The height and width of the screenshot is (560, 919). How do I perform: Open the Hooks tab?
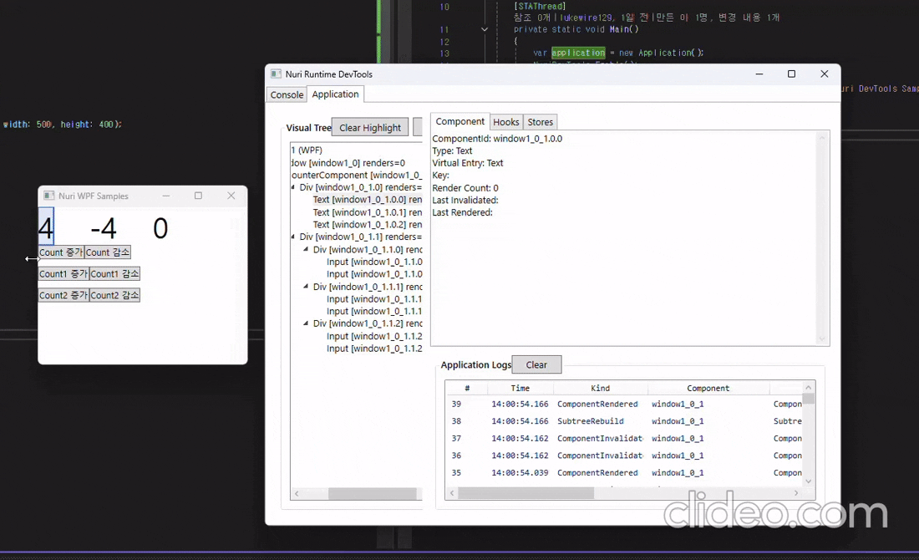click(x=505, y=122)
